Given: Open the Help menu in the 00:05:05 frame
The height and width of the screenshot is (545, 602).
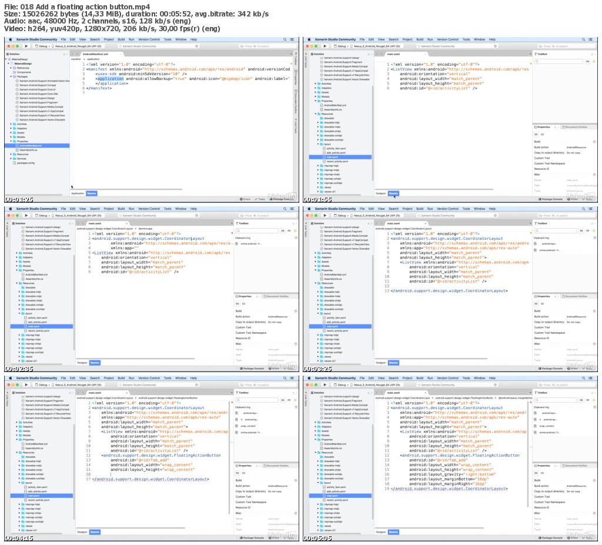Looking at the screenshot, I should 492,378.
